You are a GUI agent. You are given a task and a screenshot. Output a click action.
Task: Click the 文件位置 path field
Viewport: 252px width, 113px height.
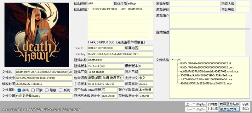point(44,96)
